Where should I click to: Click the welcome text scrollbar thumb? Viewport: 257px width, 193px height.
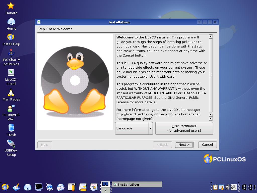point(211,75)
